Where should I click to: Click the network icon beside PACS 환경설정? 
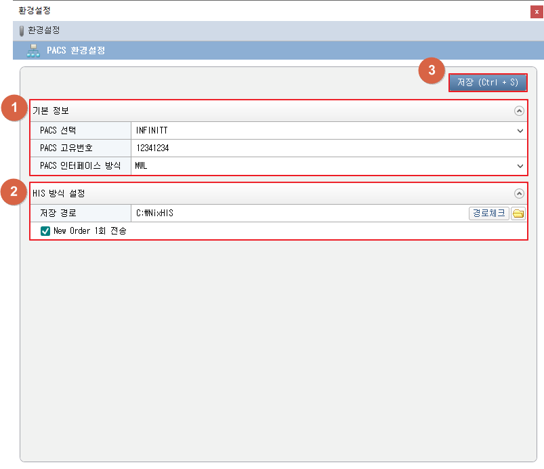33,51
